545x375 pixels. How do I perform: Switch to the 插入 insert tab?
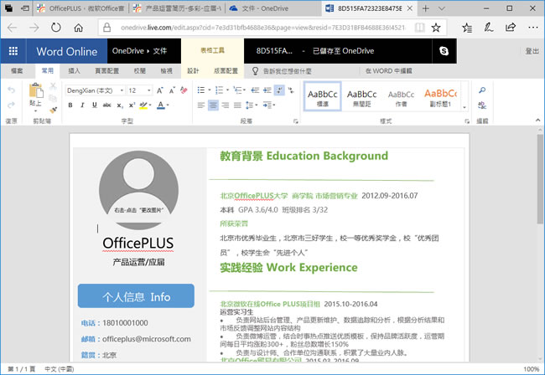(74, 71)
